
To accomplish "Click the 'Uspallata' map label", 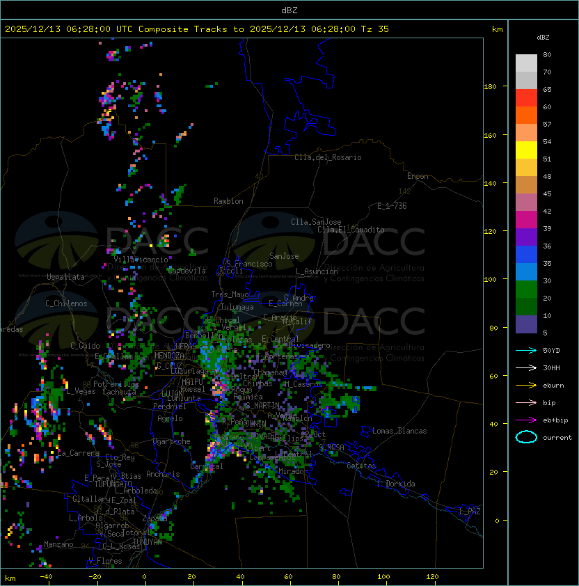I will [65, 277].
